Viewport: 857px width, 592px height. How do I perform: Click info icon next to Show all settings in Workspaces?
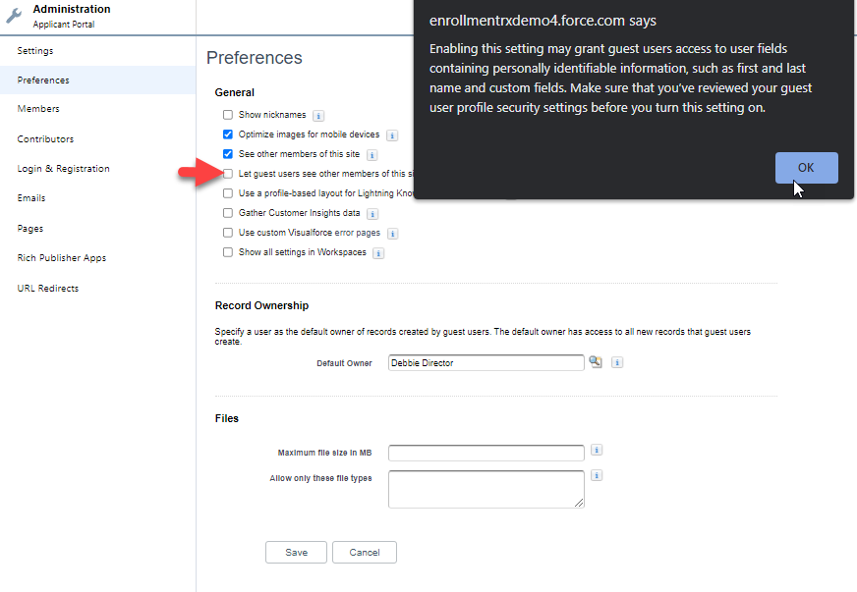tap(378, 253)
